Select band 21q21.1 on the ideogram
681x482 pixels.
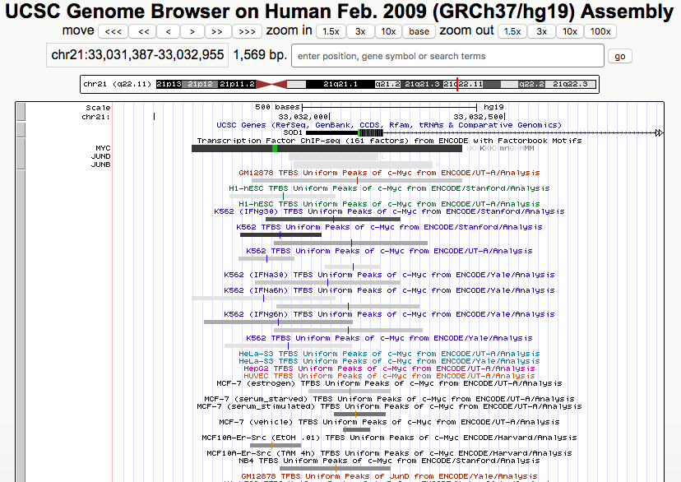coord(340,84)
